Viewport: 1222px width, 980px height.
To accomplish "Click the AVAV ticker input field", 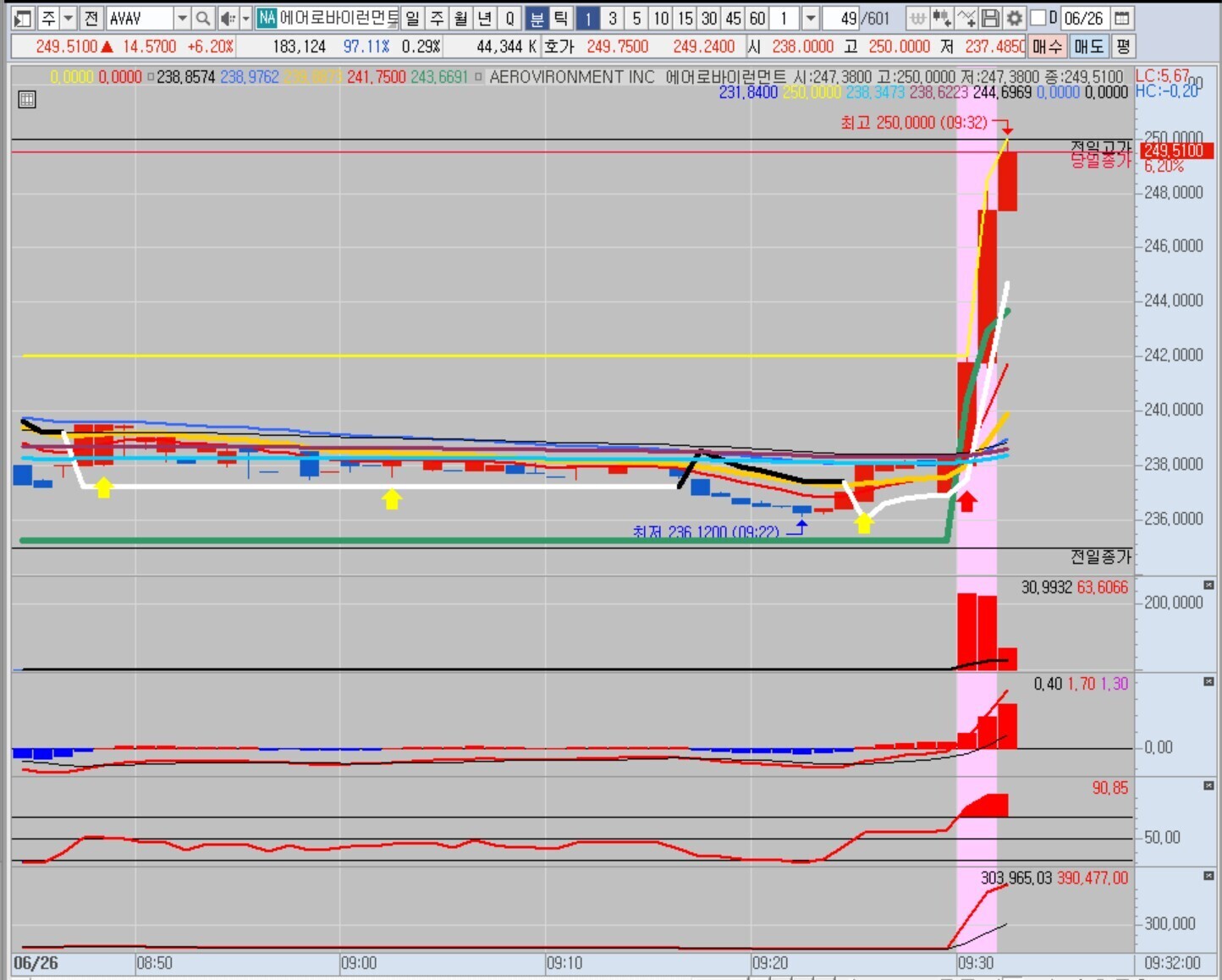I will (140, 18).
